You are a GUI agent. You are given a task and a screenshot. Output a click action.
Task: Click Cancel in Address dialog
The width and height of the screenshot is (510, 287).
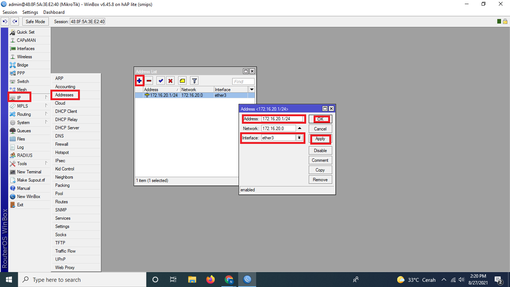pos(320,129)
